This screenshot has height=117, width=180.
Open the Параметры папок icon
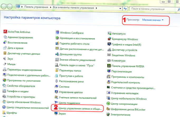point(57,70)
